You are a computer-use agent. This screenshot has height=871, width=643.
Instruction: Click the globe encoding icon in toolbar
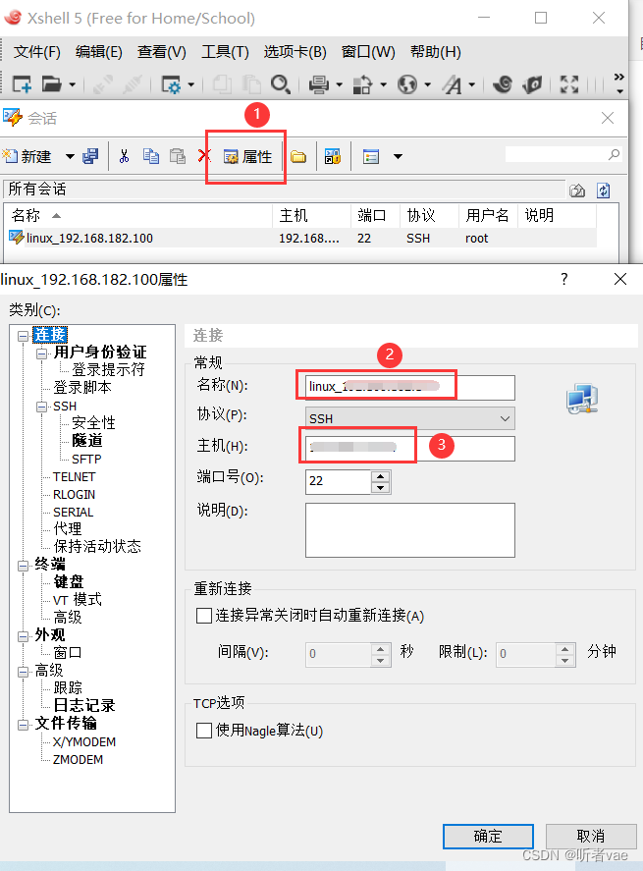pyautogui.click(x=407, y=84)
